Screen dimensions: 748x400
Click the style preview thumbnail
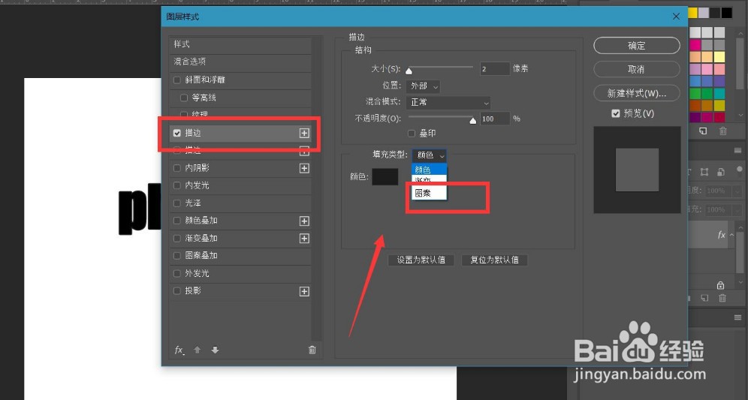(637, 170)
